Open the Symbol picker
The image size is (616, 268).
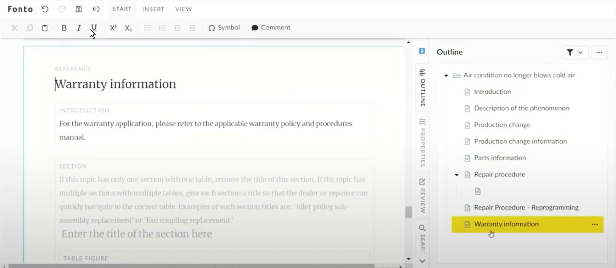224,28
